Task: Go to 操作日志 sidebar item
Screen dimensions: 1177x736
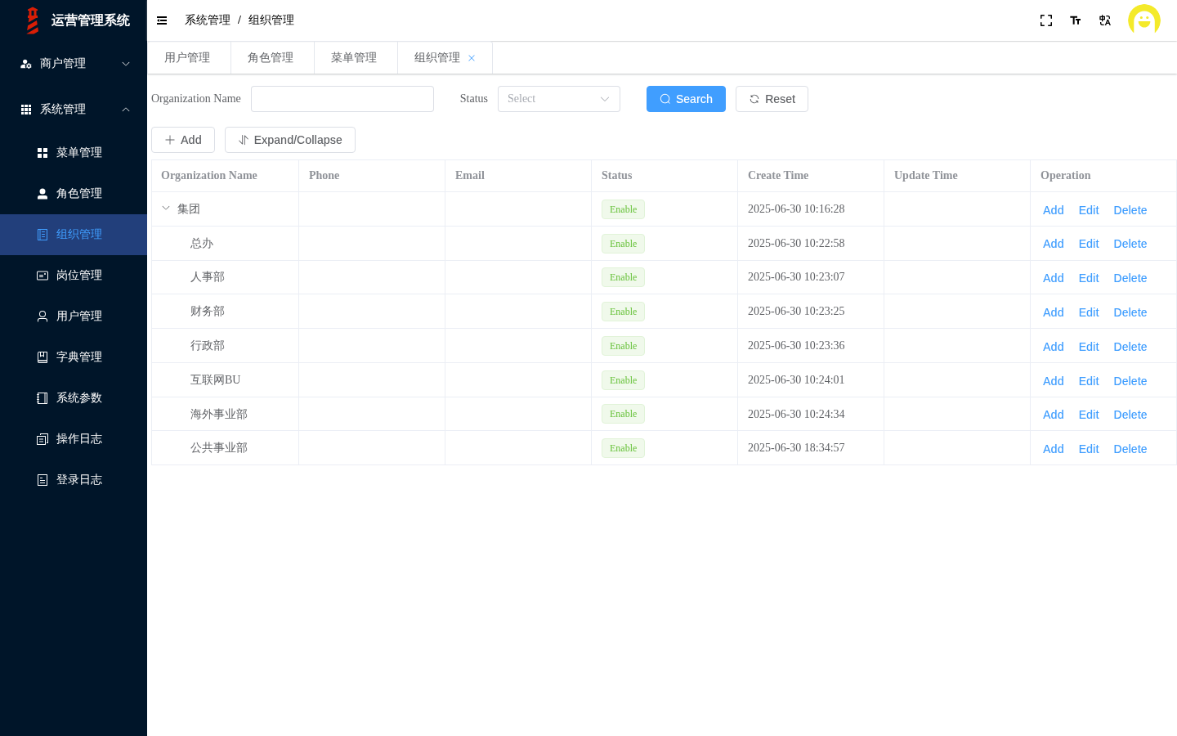Action: click(x=74, y=439)
